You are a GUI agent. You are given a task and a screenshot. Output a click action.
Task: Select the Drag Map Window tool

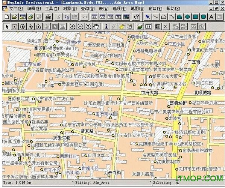click(130, 27)
